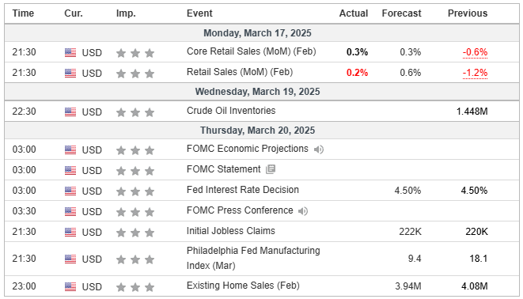The height and width of the screenshot is (299, 523).
Task: Click speaker icon beside FOMC Economic Projections
Action: [x=319, y=149]
